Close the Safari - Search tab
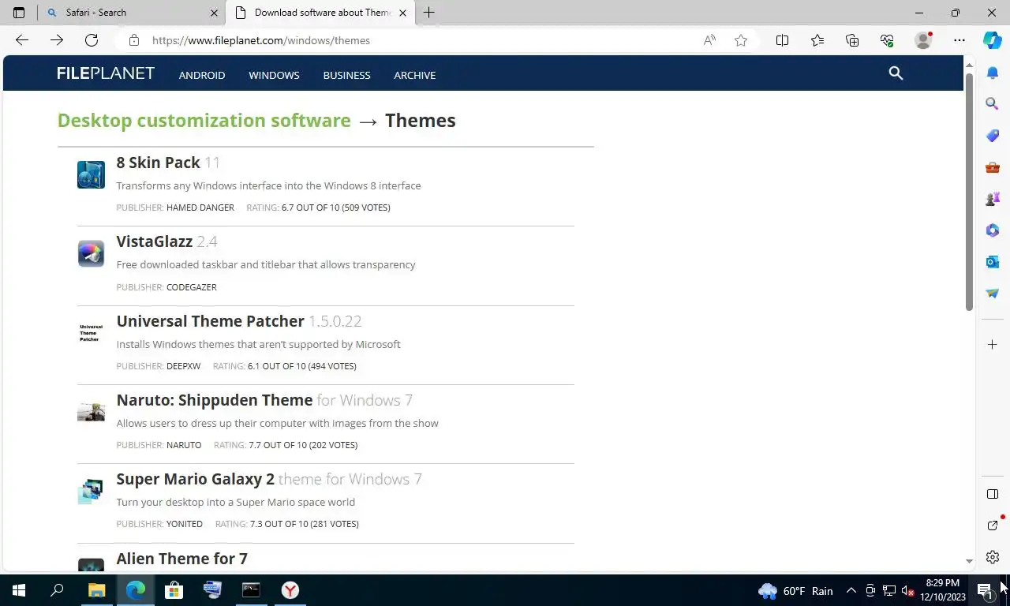The height and width of the screenshot is (606, 1010). point(214,13)
